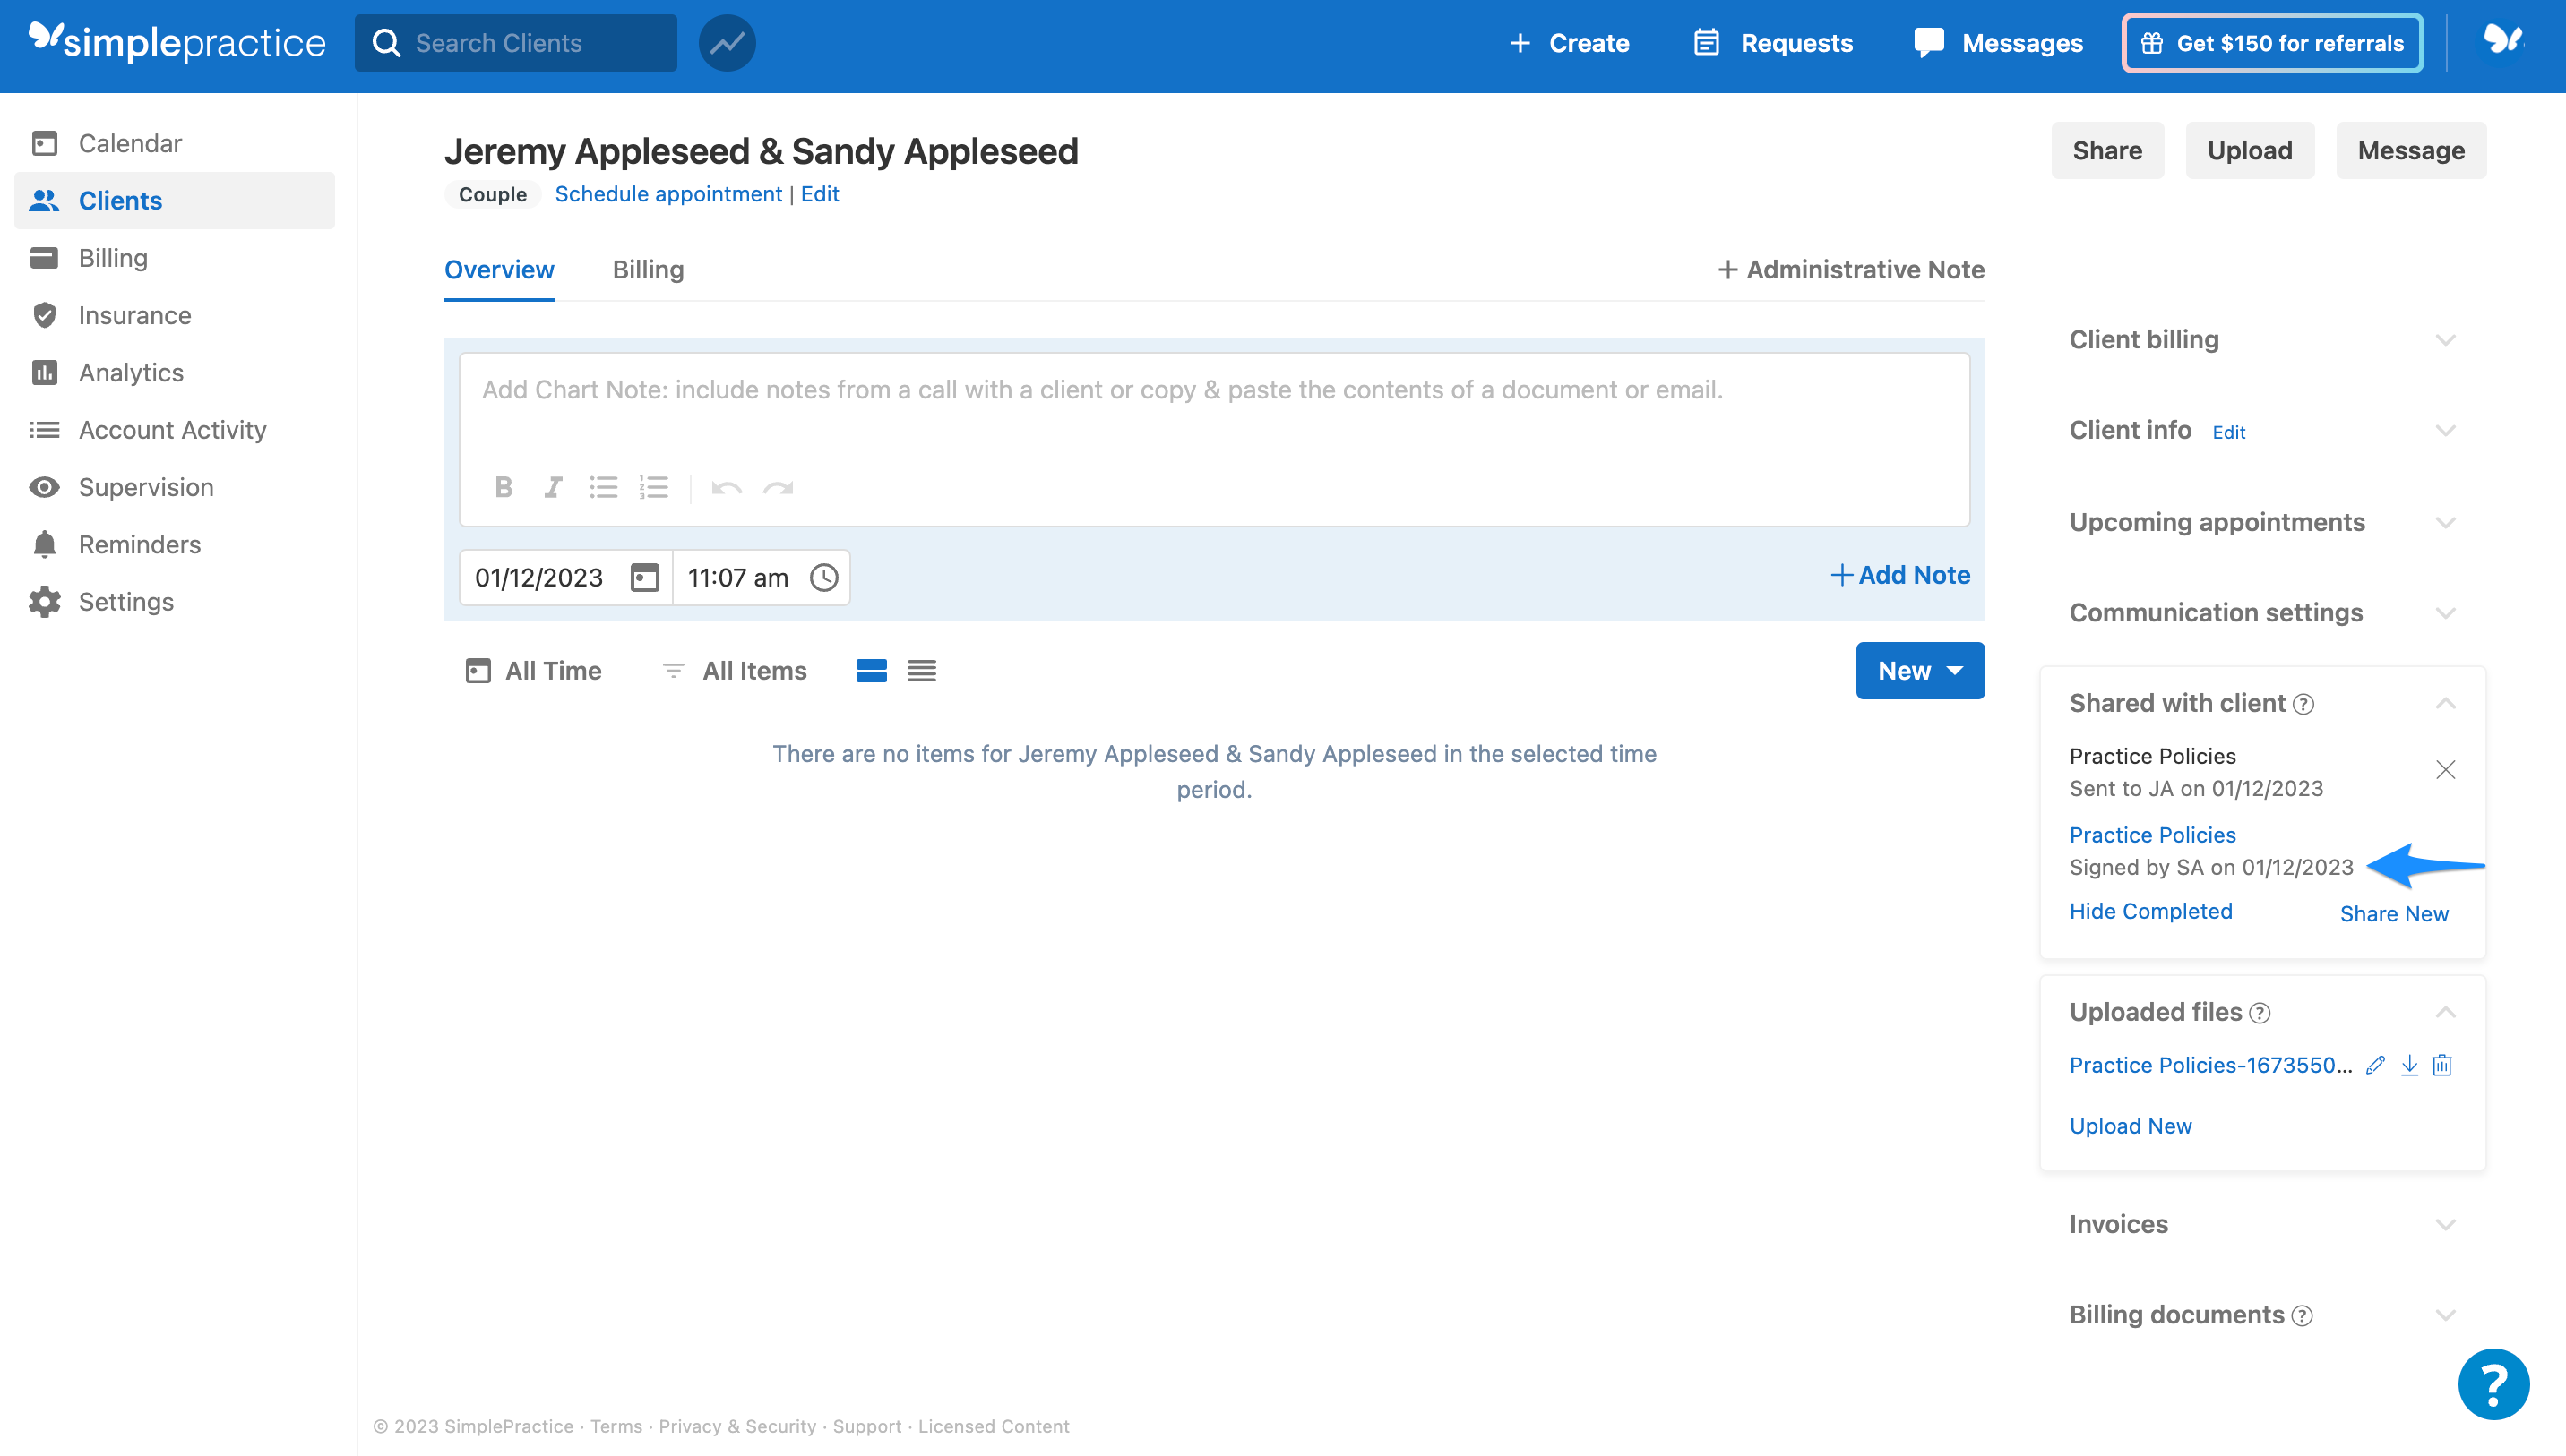The width and height of the screenshot is (2566, 1456).
Task: Apply a bulleted list in the note toolbar
Action: [x=603, y=488]
